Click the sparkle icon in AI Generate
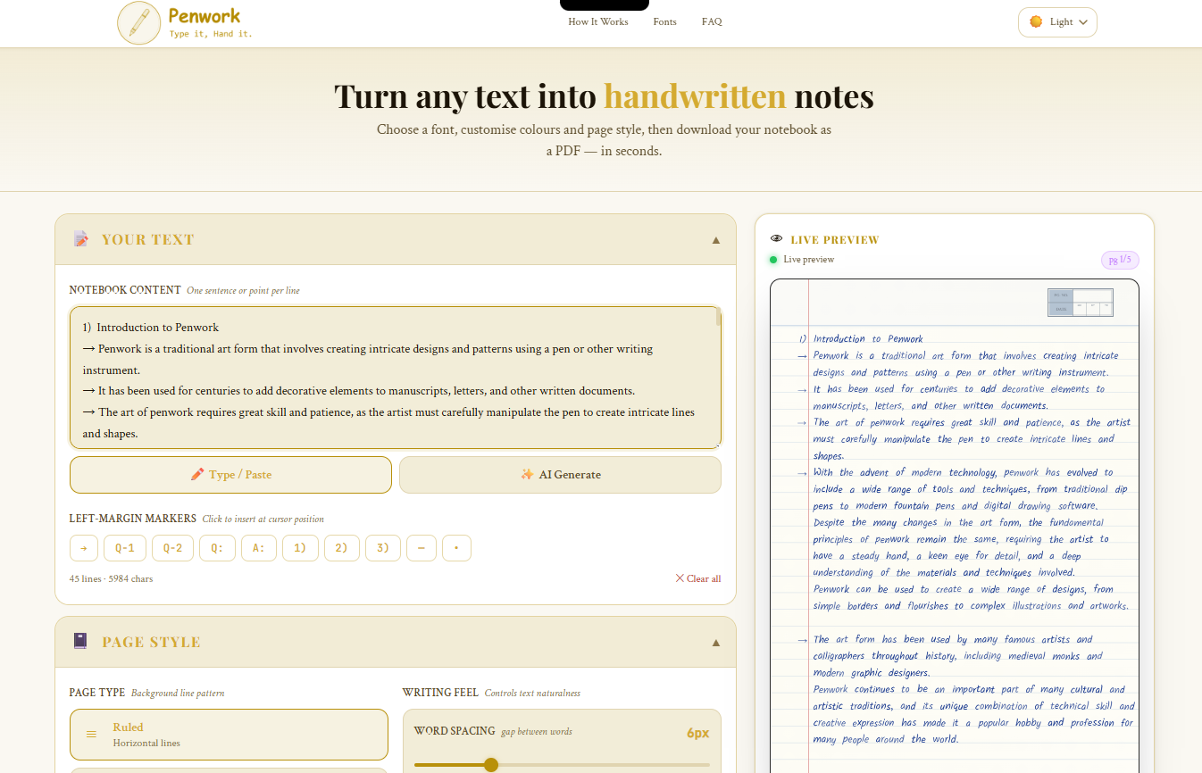 pyautogui.click(x=527, y=475)
